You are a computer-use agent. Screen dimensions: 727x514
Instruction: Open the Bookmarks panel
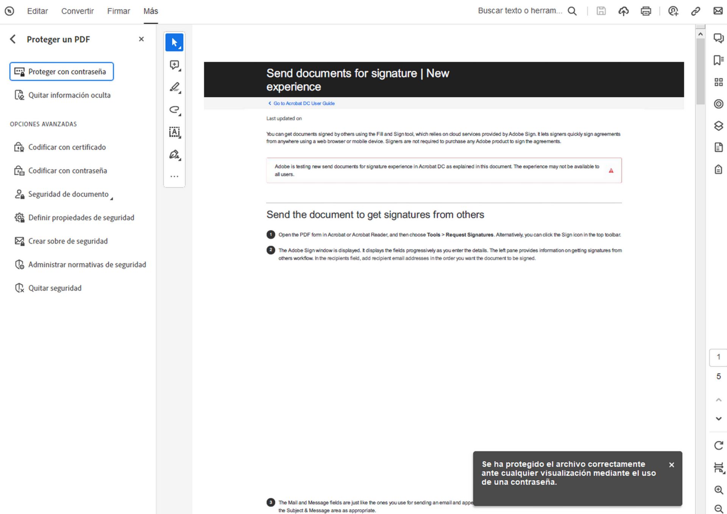718,60
